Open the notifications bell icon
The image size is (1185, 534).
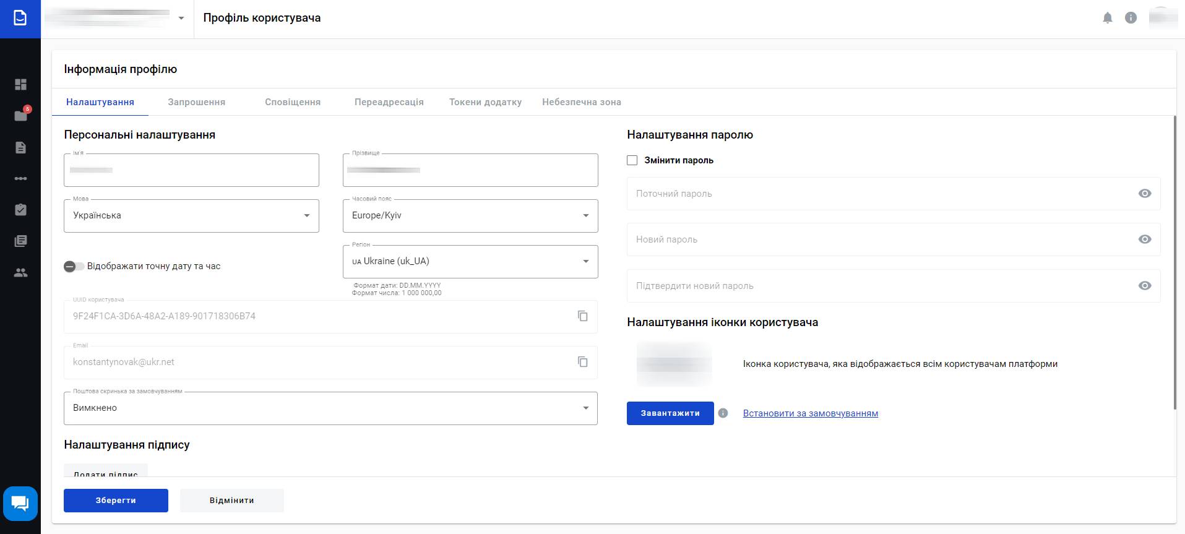(1107, 18)
